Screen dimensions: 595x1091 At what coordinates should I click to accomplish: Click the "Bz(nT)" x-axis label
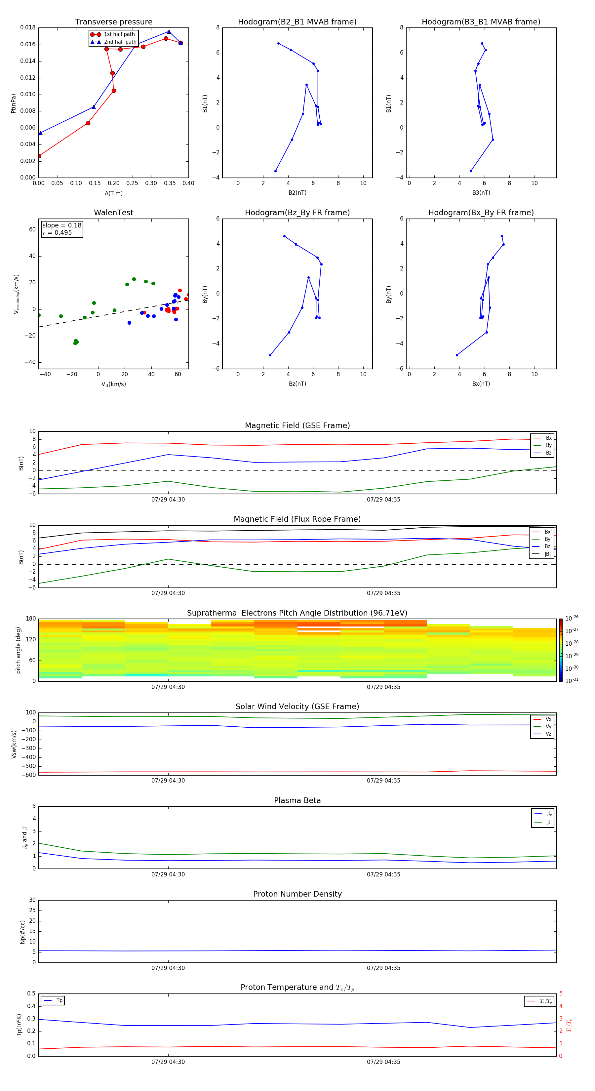tap(297, 384)
